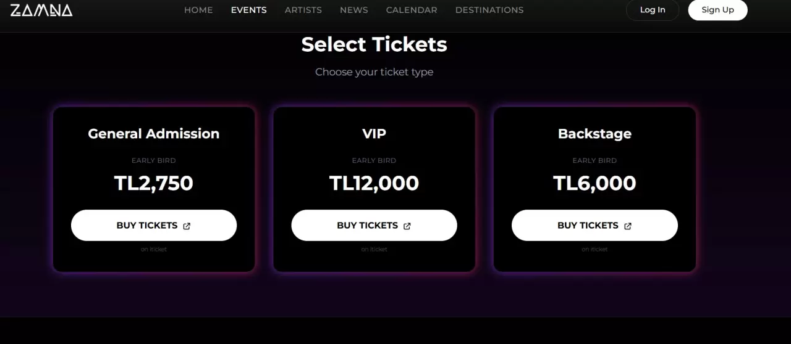
Task: Select CALENDAR in the navigation bar
Action: 412,10
